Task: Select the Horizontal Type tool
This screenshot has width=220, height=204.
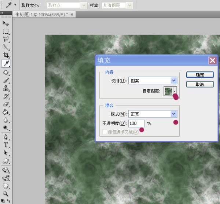Action: pyautogui.click(x=6, y=145)
